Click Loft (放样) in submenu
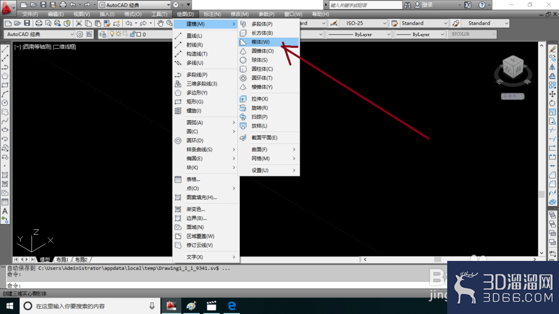 pos(268,126)
